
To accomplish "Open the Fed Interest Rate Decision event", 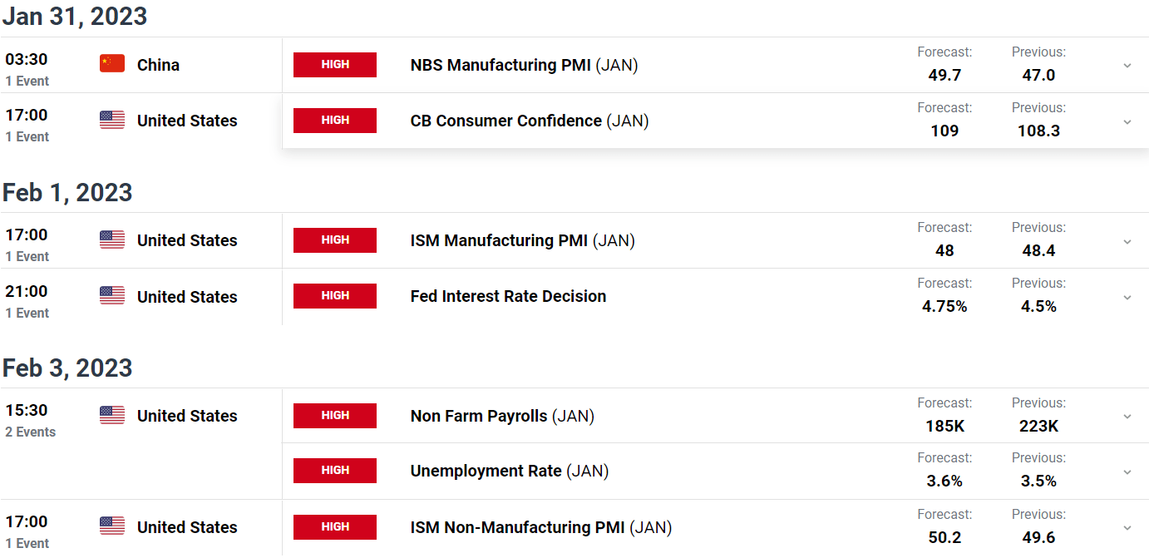I will [508, 297].
